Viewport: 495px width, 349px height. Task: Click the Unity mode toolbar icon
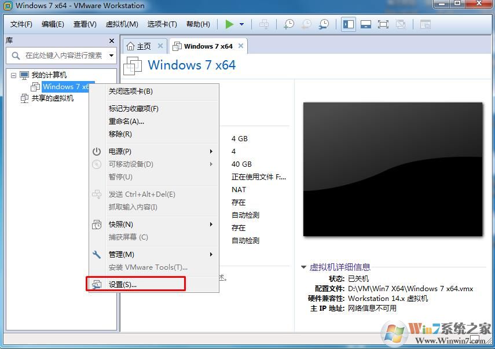coord(400,24)
